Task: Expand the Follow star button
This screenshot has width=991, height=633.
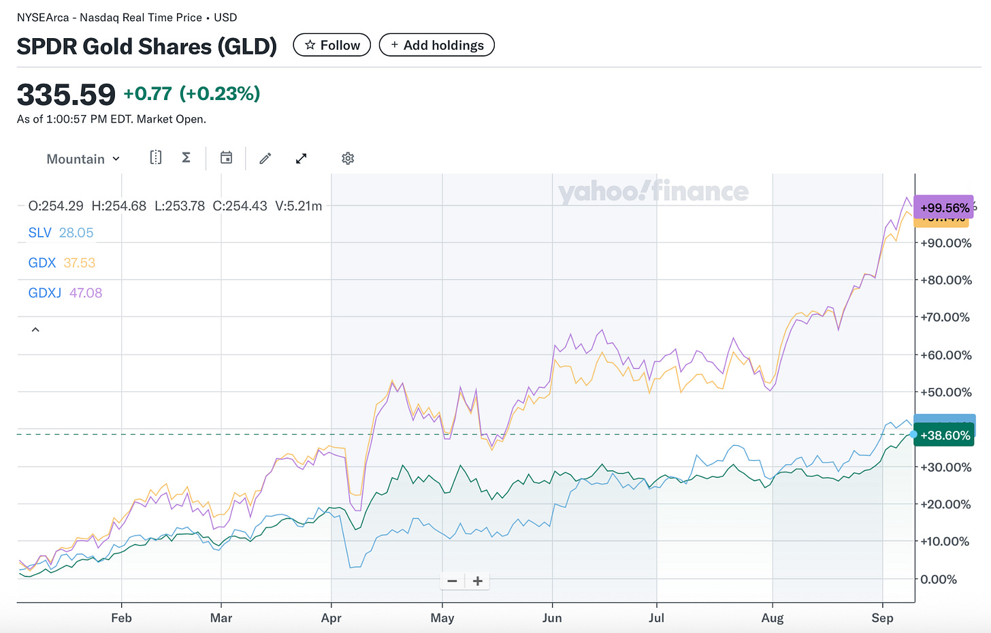Action: (311, 44)
